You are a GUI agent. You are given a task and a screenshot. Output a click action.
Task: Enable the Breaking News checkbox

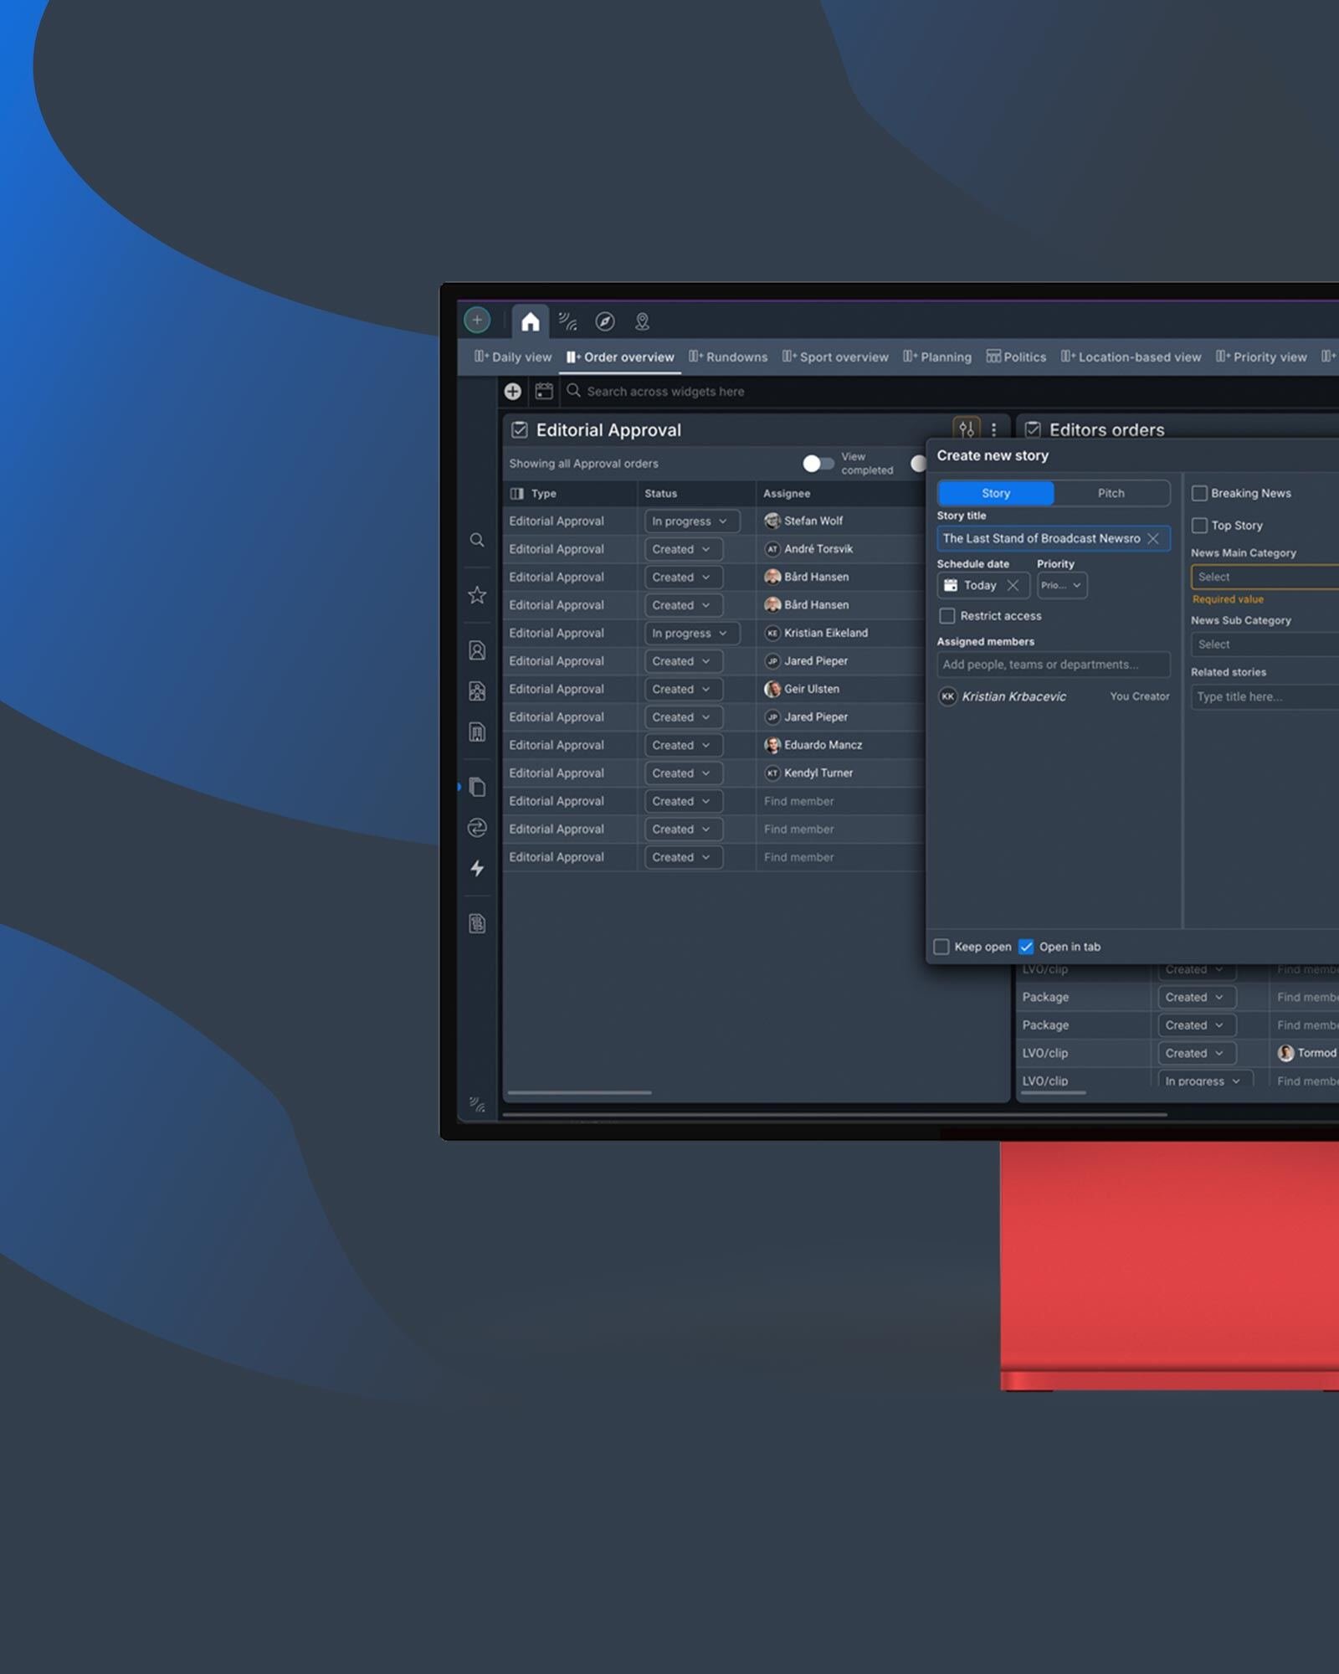coord(1200,493)
